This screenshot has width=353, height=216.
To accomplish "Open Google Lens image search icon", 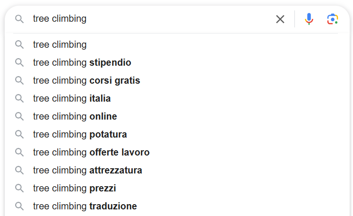I will coord(333,19).
